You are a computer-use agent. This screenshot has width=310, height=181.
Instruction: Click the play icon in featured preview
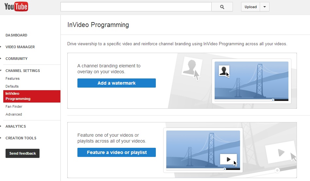[228, 159]
